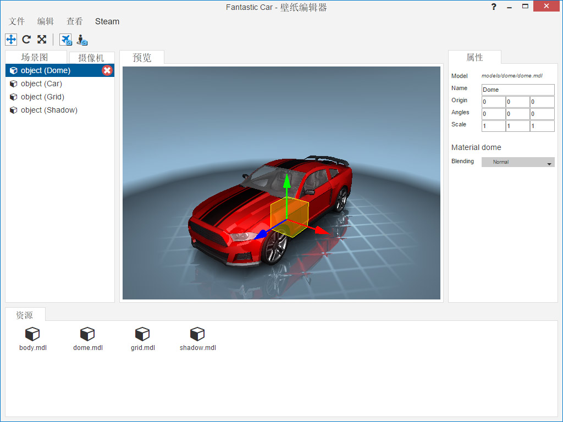Select the Move tool in toolbar
The height and width of the screenshot is (422, 563).
click(11, 39)
